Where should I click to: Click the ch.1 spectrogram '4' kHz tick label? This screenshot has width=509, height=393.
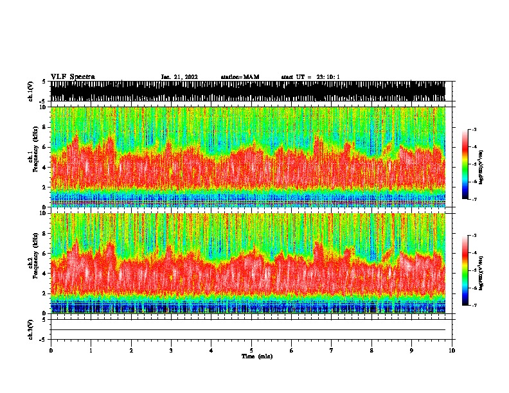pos(45,168)
